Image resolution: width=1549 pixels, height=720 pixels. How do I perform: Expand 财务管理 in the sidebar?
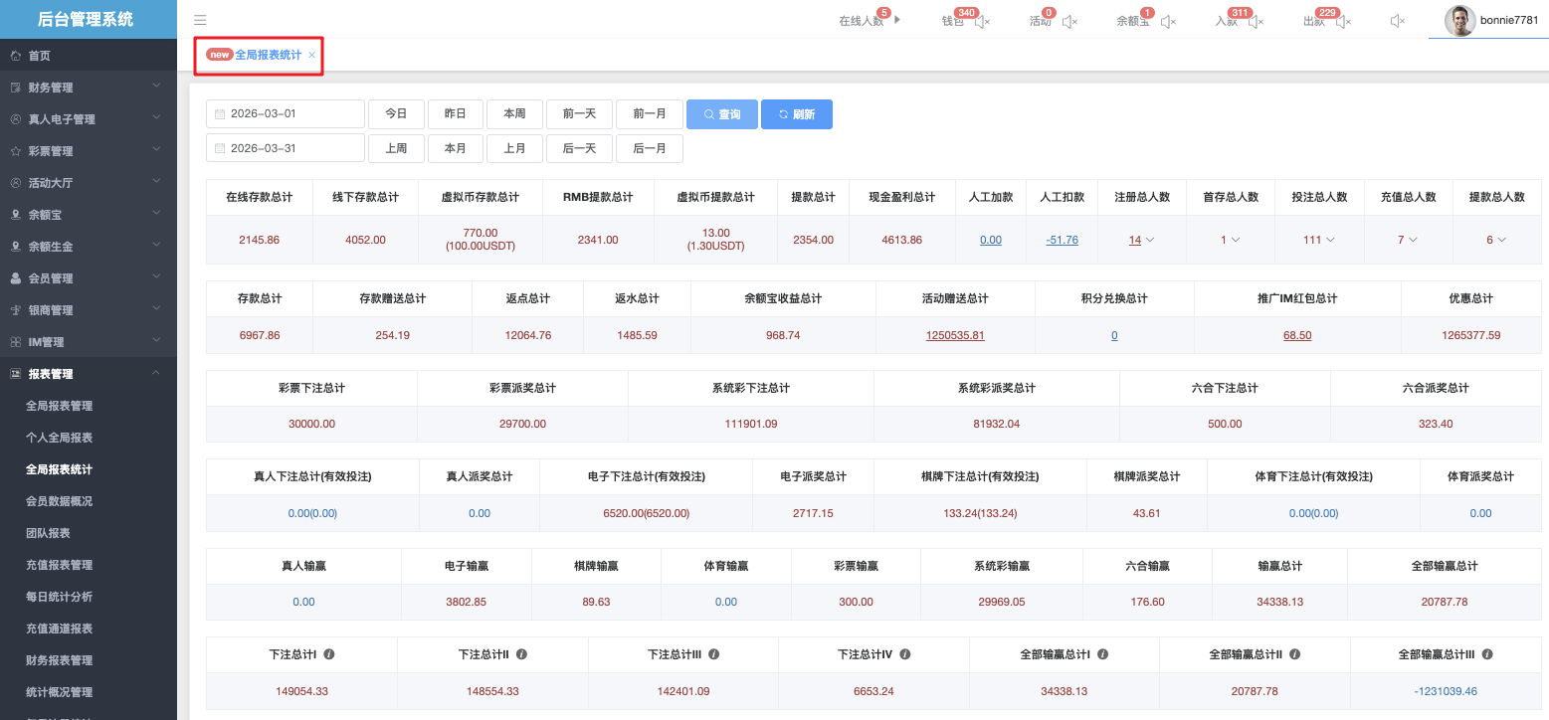click(x=89, y=88)
